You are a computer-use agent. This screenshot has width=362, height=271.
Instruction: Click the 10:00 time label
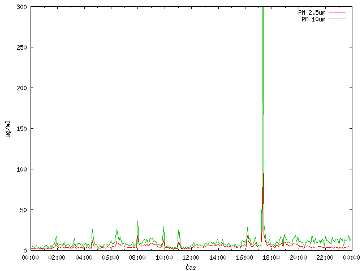(164, 257)
